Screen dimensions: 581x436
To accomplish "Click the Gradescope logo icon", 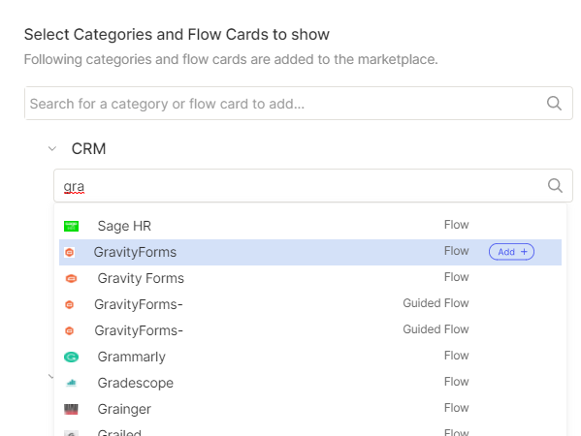I will [x=71, y=383].
